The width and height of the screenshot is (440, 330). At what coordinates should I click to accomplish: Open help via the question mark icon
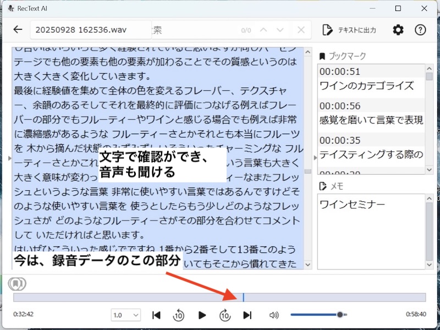pos(420,30)
